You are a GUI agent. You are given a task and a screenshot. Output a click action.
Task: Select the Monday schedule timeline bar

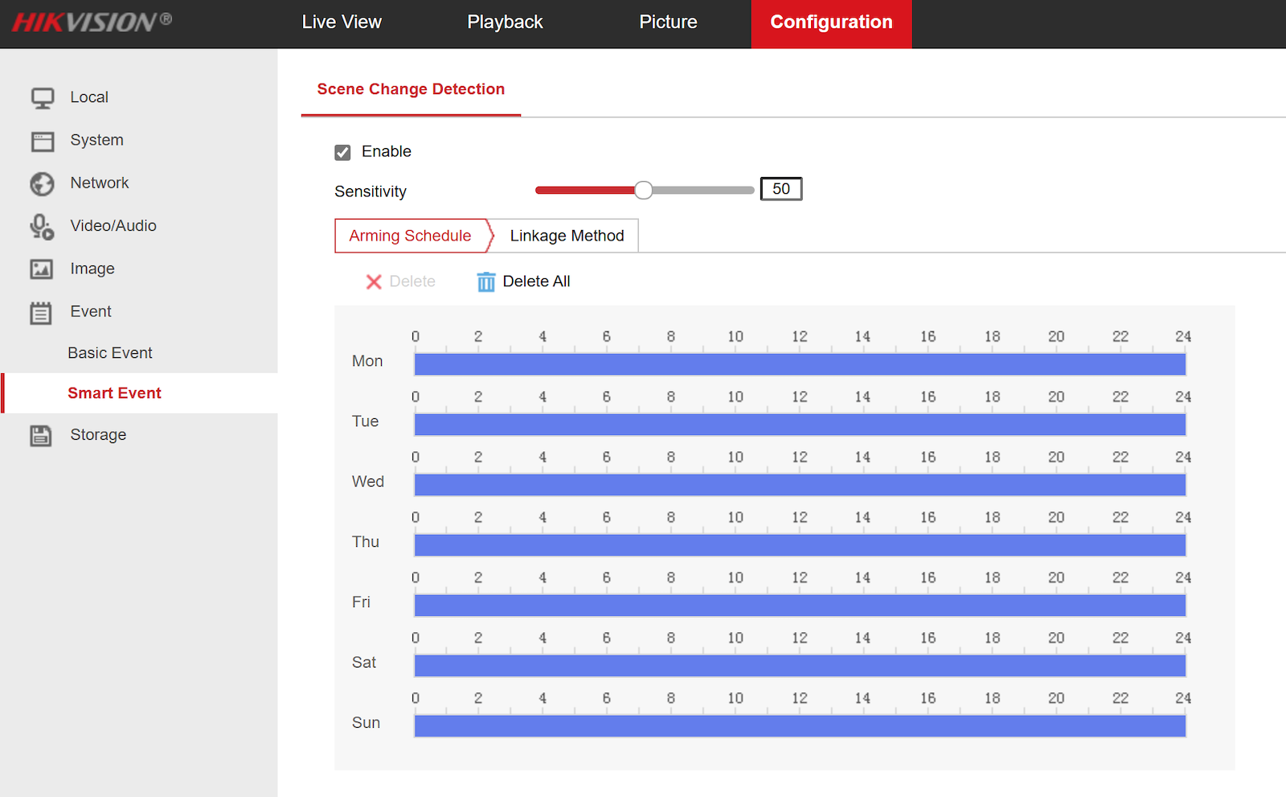[x=800, y=364]
